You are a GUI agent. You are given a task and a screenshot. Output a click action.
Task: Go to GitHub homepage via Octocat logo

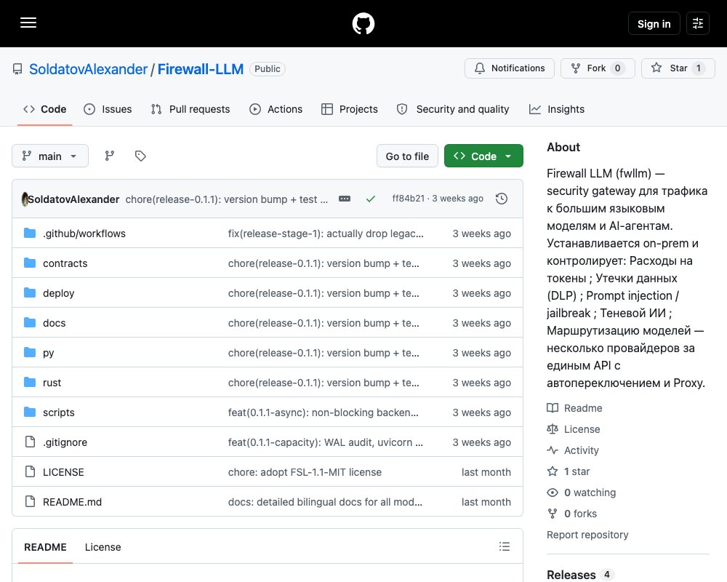click(x=363, y=23)
